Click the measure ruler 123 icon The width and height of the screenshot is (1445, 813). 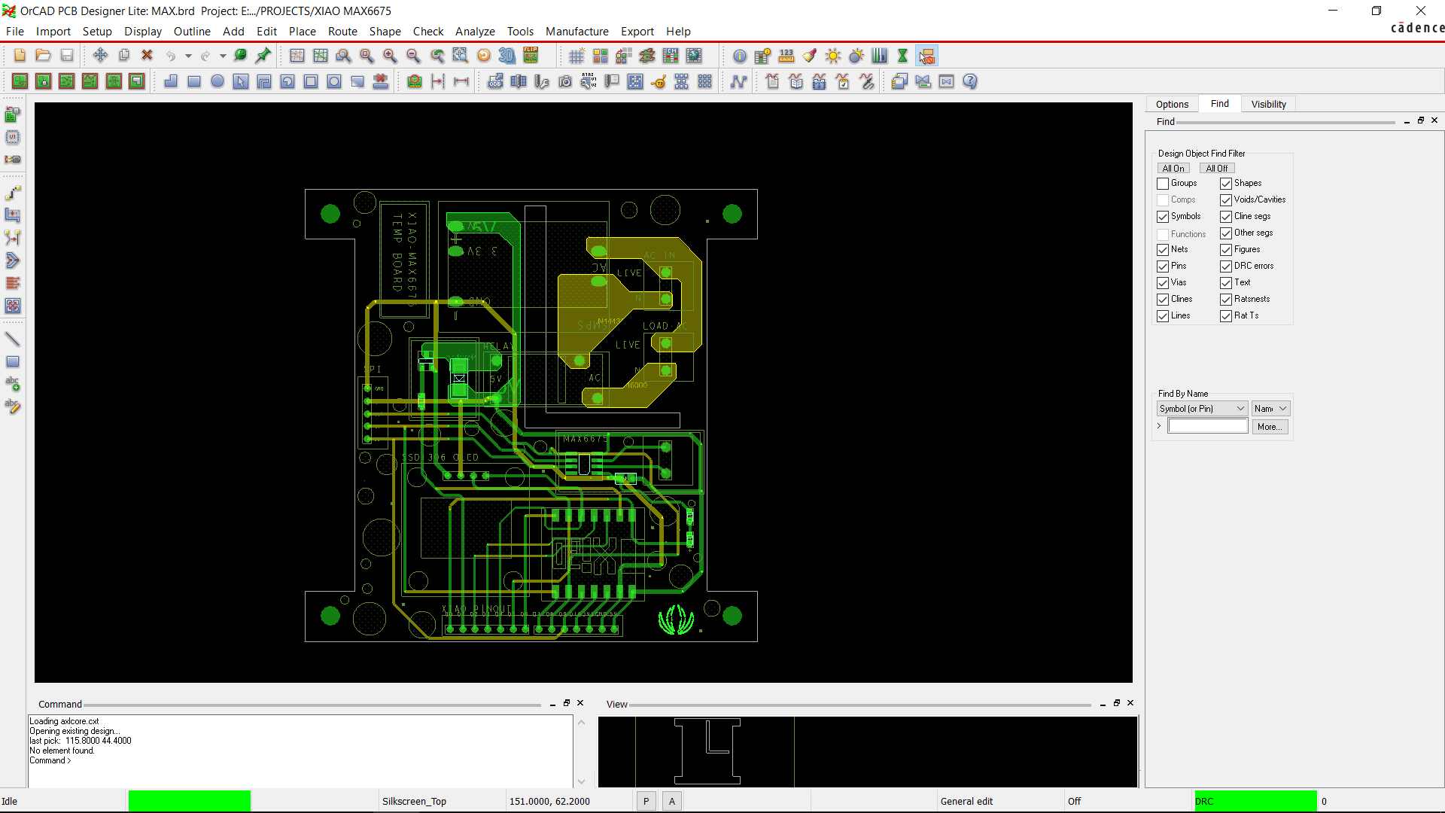coord(786,56)
